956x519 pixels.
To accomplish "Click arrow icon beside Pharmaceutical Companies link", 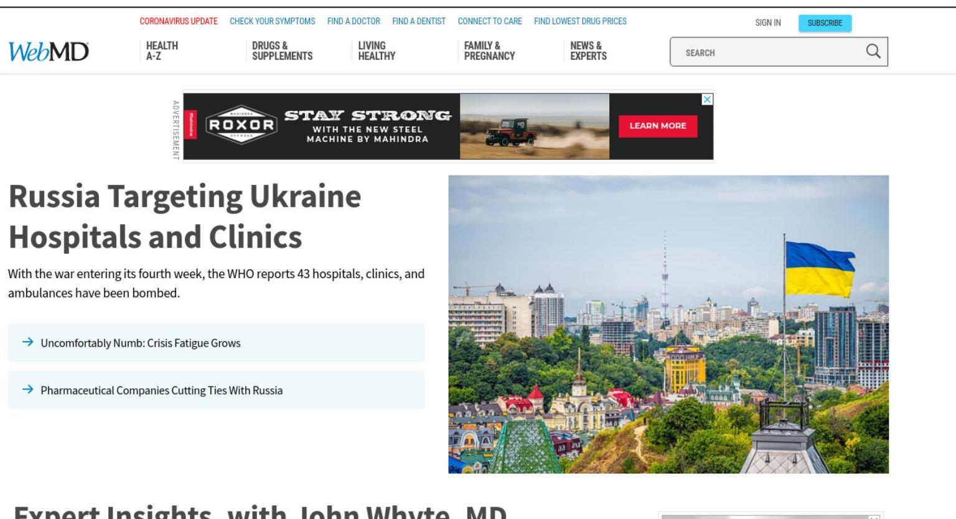I will coord(27,390).
